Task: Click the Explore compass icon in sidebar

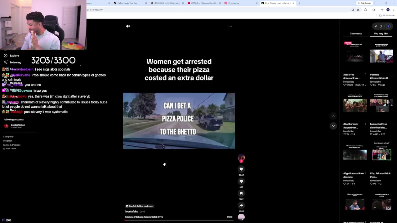Action: click(6, 55)
